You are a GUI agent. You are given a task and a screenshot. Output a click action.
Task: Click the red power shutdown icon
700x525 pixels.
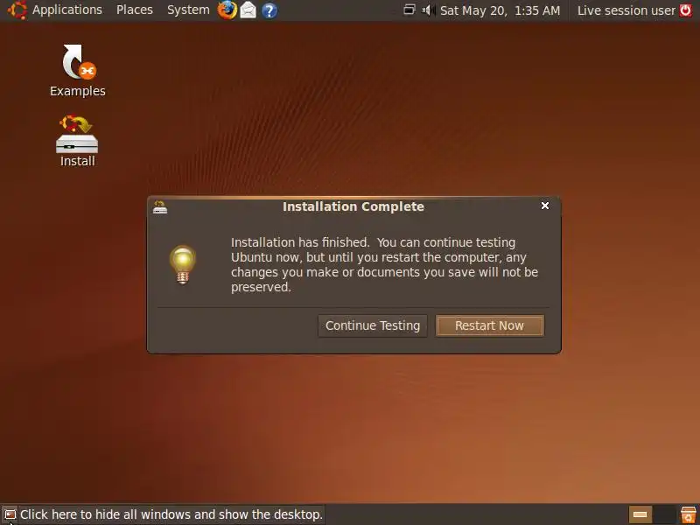tap(685, 10)
